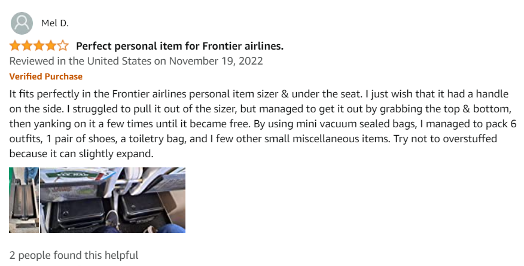Select "United States" in the reviewed-in line
Image resolution: width=524 pixels, height=266 pixels.
click(x=119, y=61)
